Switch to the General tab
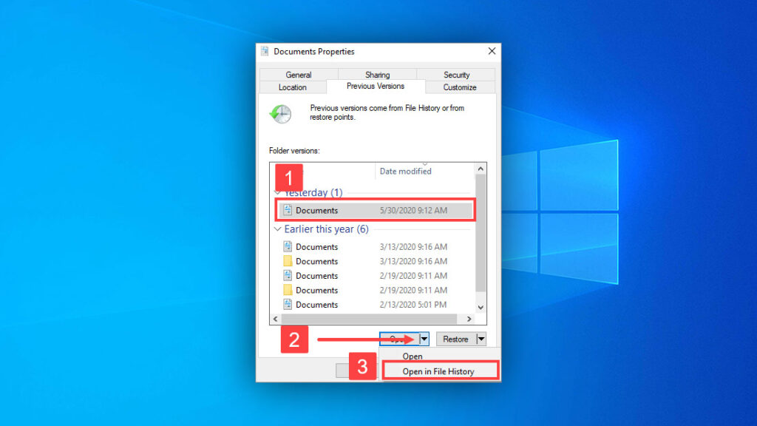The image size is (757, 426). click(299, 74)
